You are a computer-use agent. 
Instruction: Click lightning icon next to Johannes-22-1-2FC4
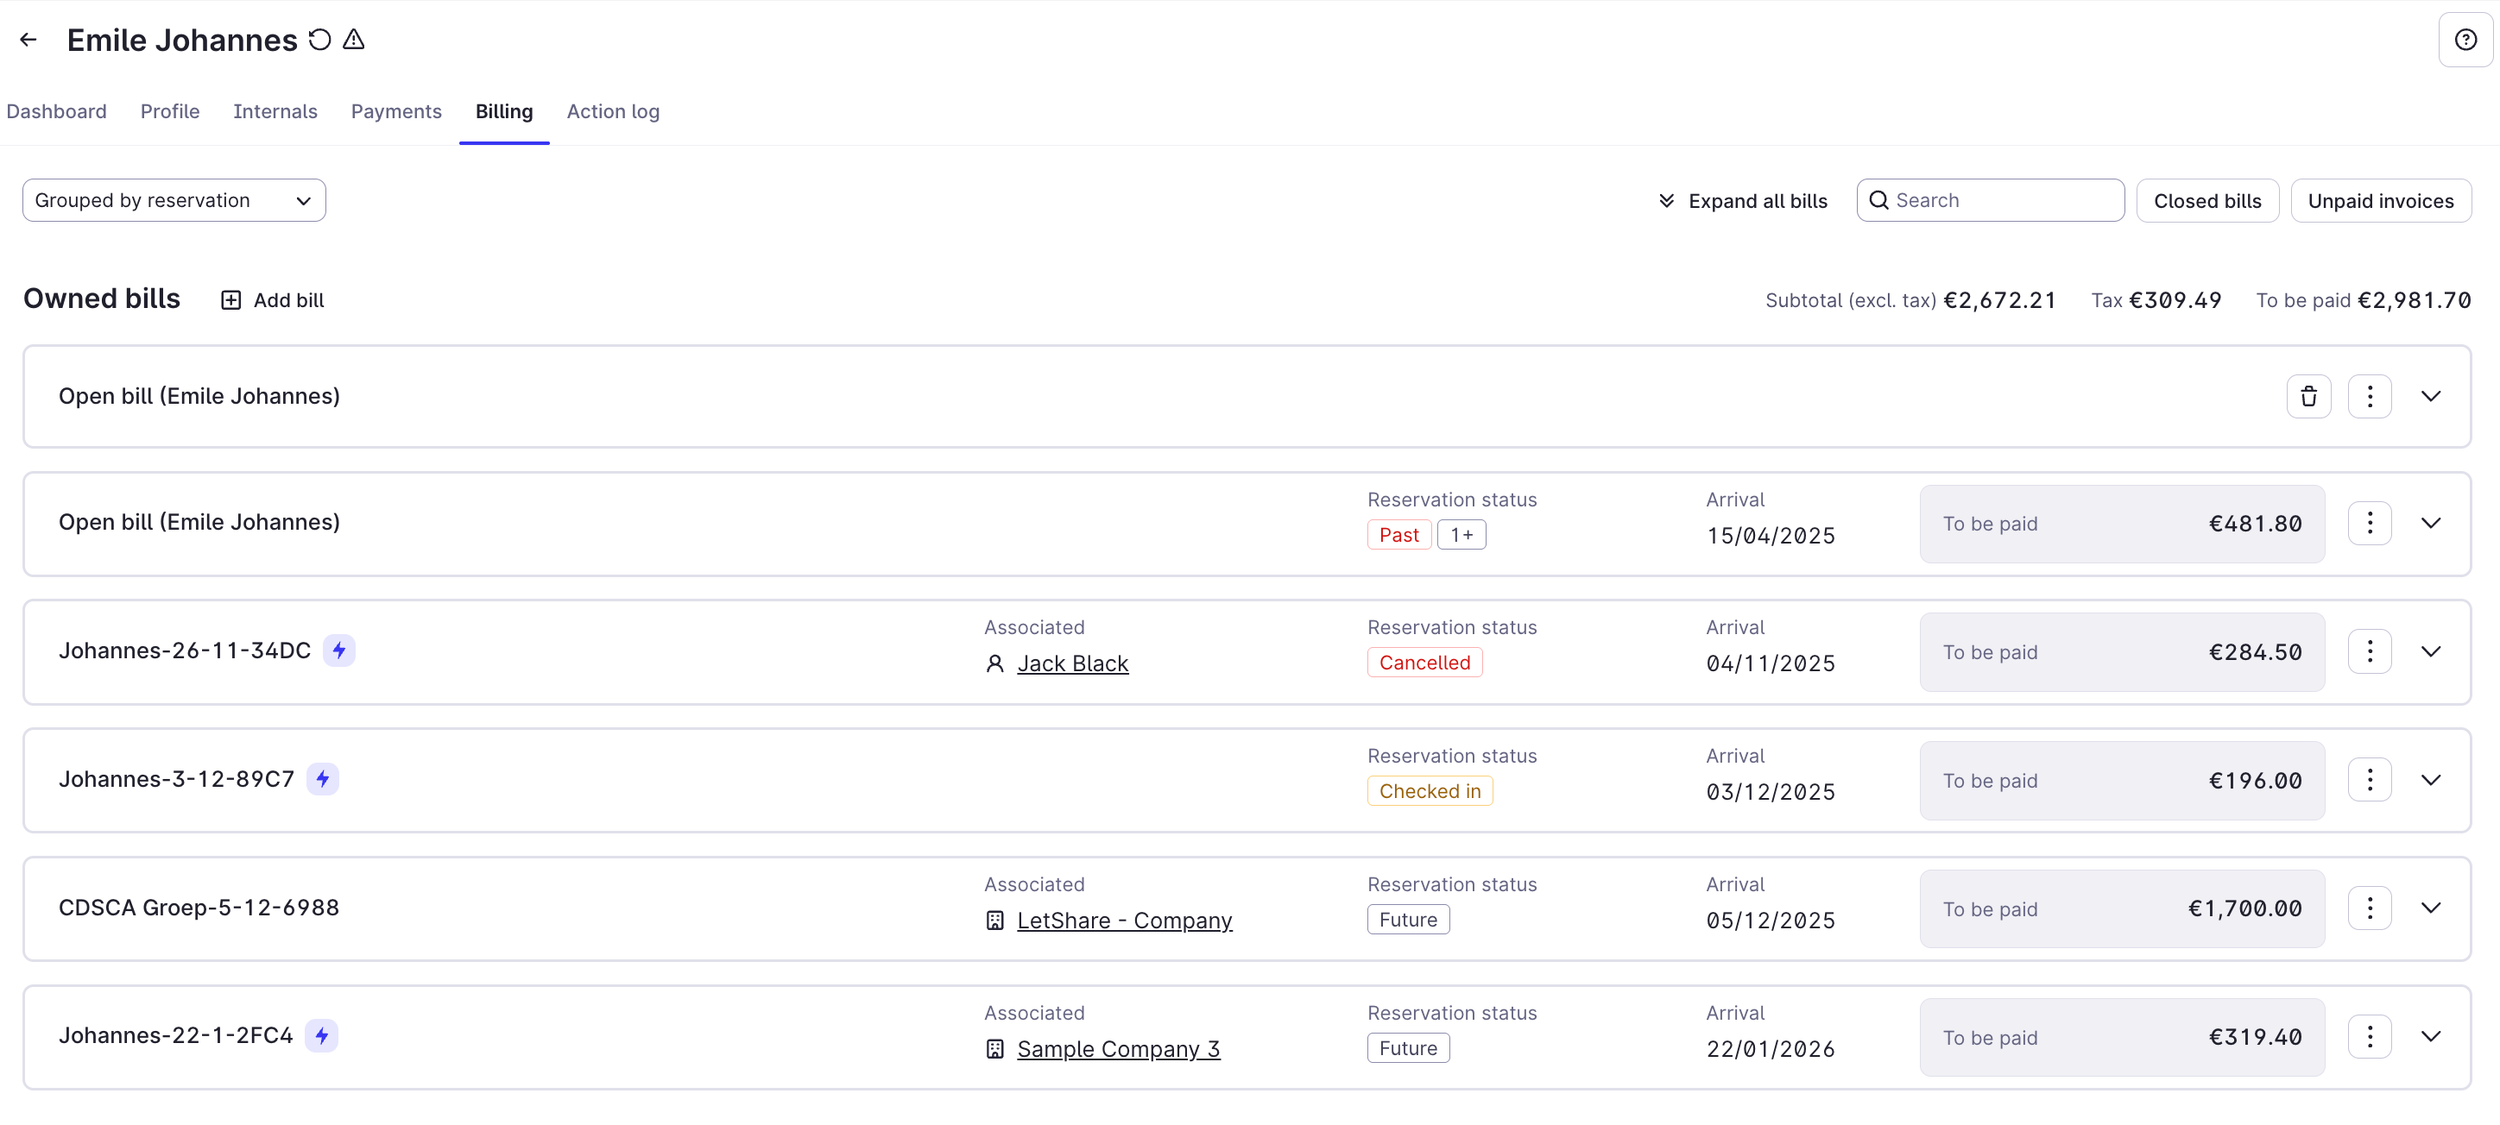[321, 1036]
